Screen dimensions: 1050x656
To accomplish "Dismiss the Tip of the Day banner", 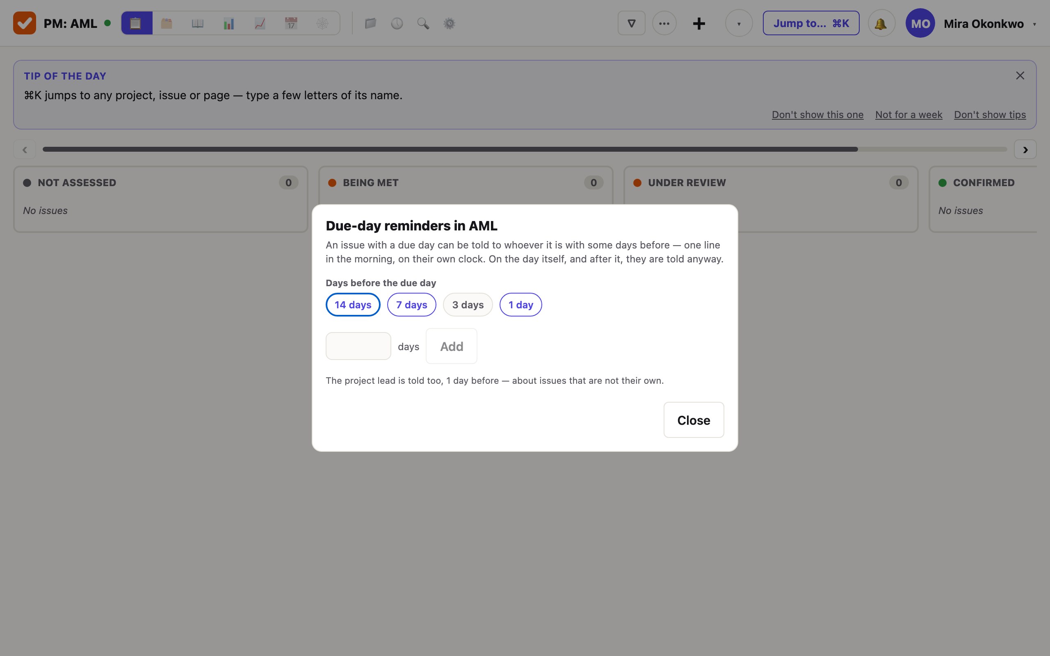I will point(1020,75).
